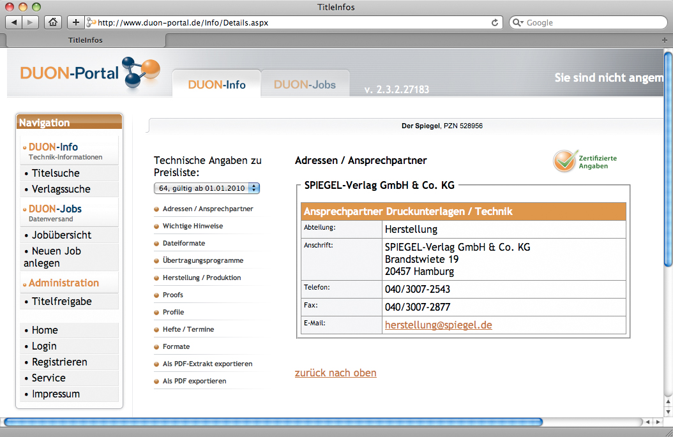Switch to the DUON-Jobs tab
Image resolution: width=673 pixels, height=437 pixels.
pyautogui.click(x=305, y=84)
